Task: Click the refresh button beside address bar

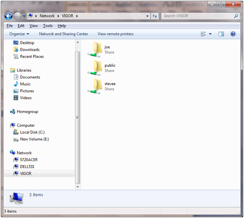Action: [x=155, y=16]
